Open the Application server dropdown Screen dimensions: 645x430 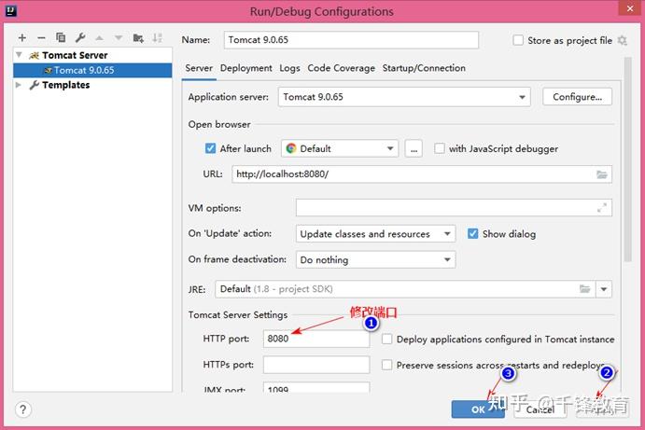pyautogui.click(x=404, y=97)
